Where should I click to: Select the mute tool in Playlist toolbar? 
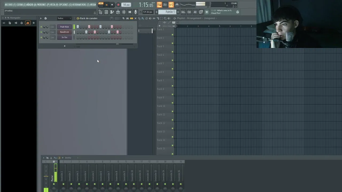click(x=150, y=18)
